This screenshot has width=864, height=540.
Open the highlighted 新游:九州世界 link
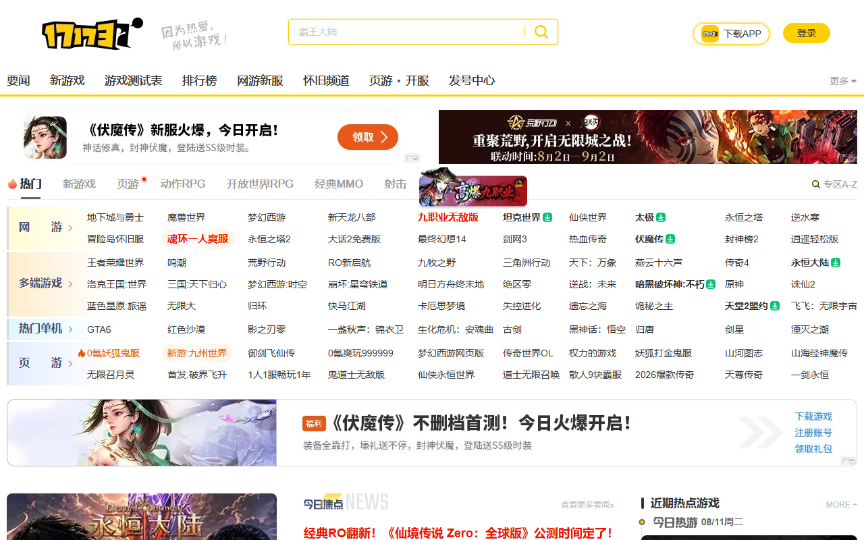(197, 353)
